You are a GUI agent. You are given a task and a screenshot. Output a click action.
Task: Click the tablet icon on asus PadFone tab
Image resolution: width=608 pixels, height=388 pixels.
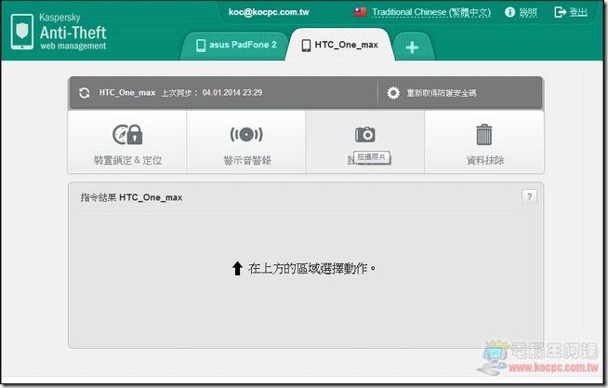(x=201, y=46)
